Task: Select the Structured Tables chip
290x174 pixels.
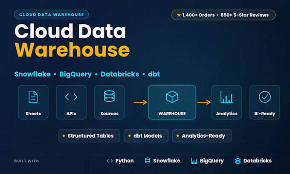Action: point(89,136)
